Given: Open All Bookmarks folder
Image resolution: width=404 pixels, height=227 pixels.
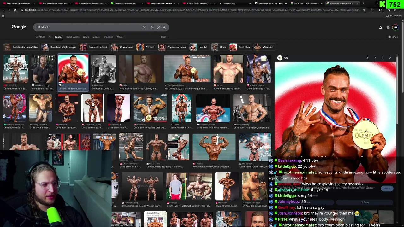Looking at the screenshot, I should pyautogui.click(x=394, y=16).
